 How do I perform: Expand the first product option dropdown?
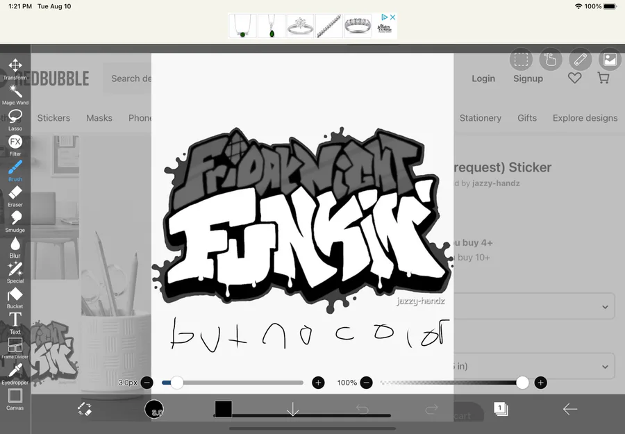point(535,306)
